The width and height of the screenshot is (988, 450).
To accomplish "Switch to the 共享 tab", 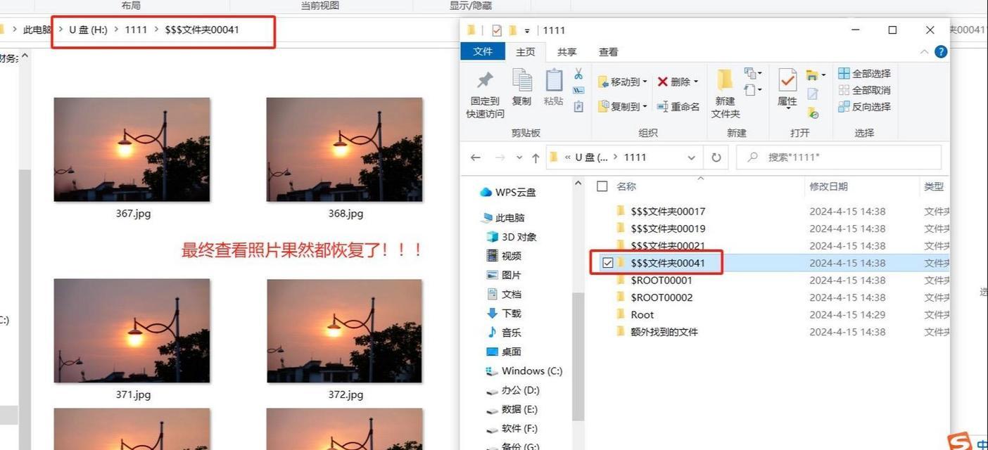I will 566,52.
